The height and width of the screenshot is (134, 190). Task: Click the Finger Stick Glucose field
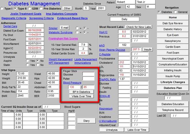pos(88,74)
